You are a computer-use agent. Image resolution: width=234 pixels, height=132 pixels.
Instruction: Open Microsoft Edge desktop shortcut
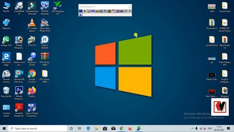(6, 59)
